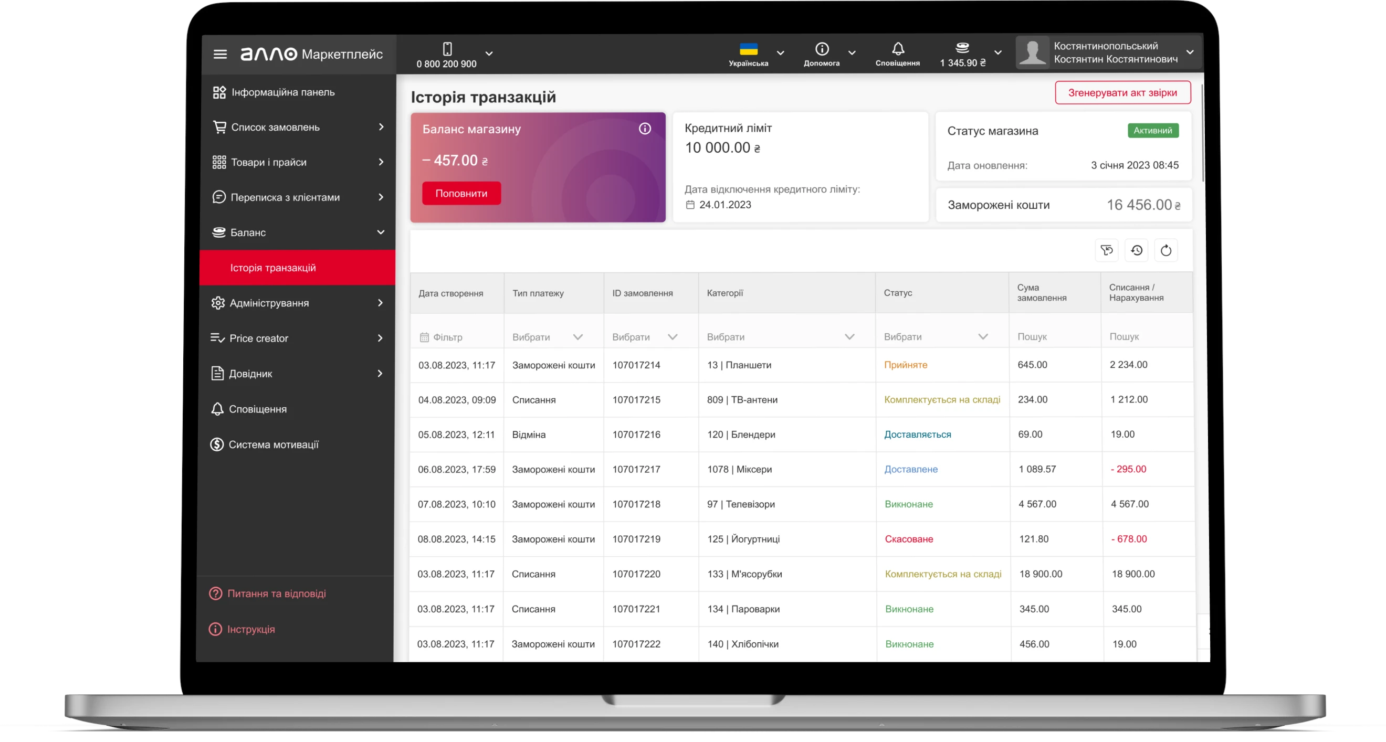This screenshot has width=1386, height=742.
Task: Select Система мотивації sidebar item
Action: pos(274,444)
